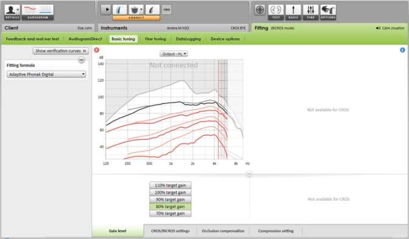Open the Output - HL curve dropdown
This screenshot has height=239, width=409.
pos(173,54)
